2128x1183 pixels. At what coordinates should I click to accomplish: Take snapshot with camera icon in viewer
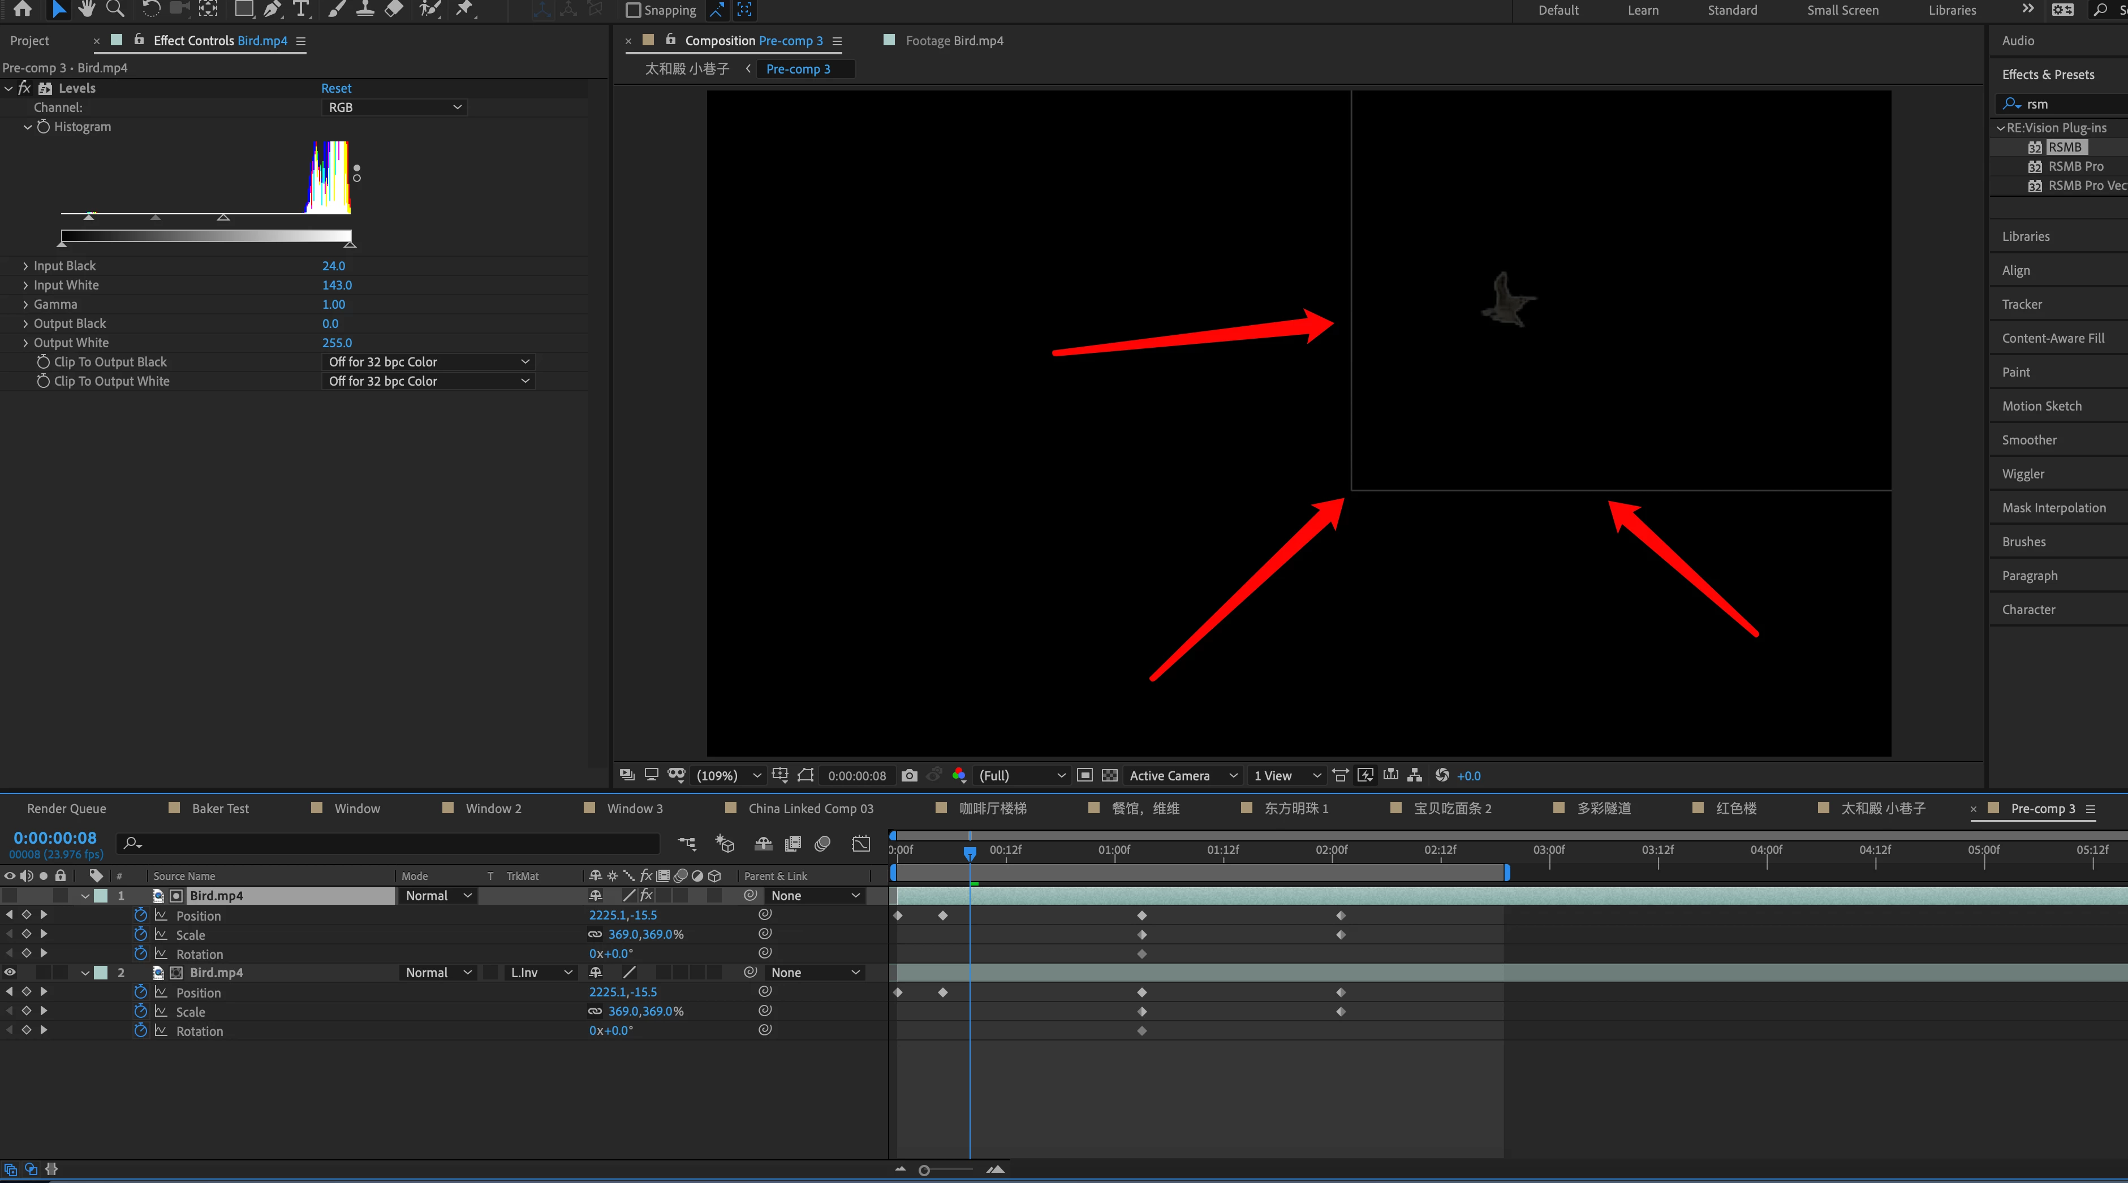coord(910,775)
